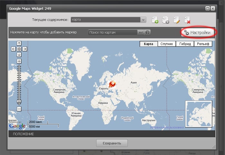
Task: Click the edit content pencil icon
Action: pos(176,20)
